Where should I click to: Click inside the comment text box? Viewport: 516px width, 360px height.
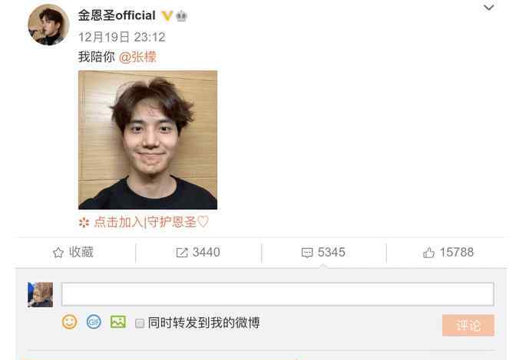tap(278, 294)
